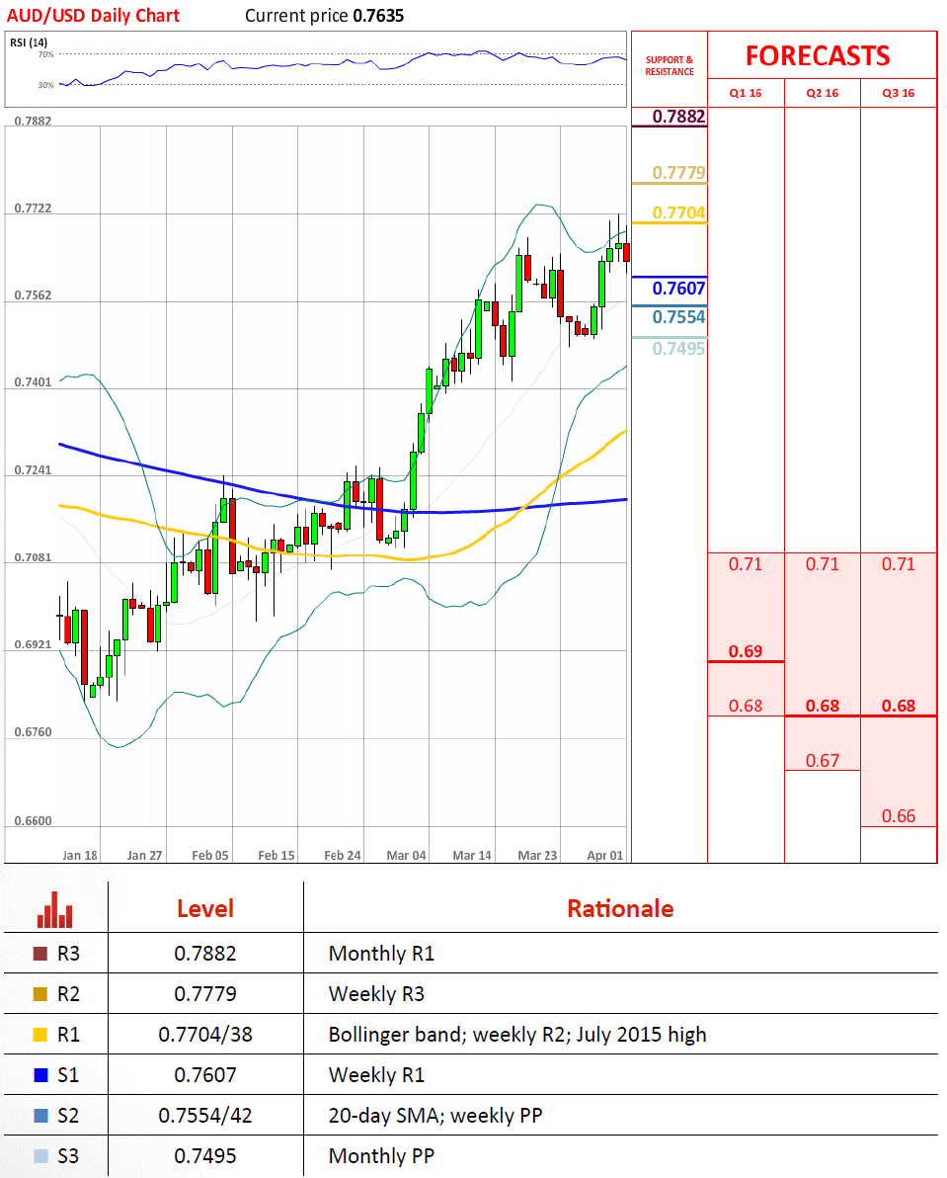Click the S1 row label
The image size is (947, 1178).
coord(68,1076)
